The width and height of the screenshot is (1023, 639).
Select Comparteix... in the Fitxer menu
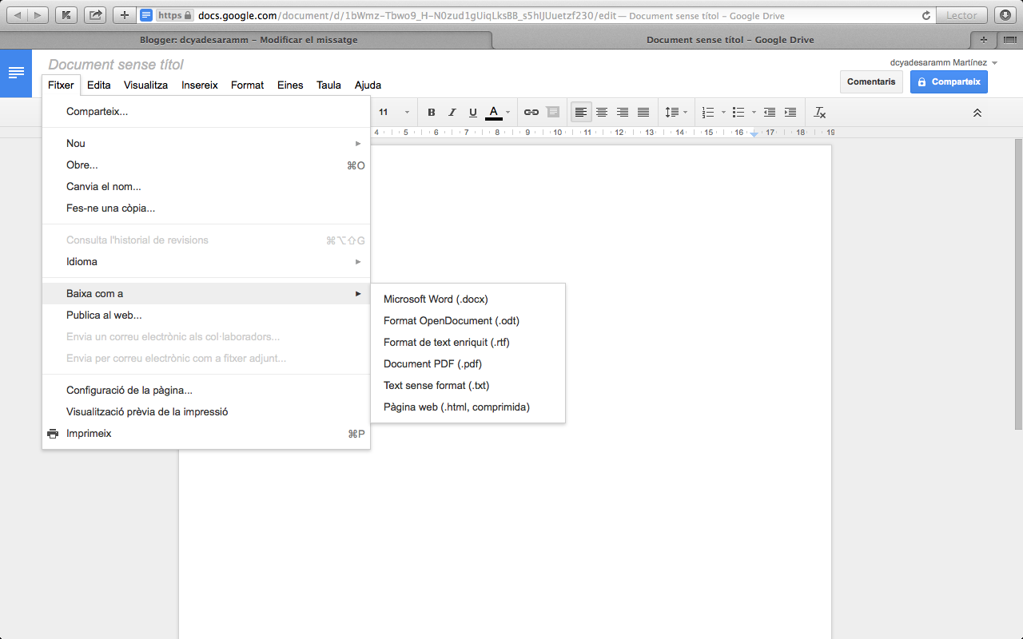[x=206, y=112]
